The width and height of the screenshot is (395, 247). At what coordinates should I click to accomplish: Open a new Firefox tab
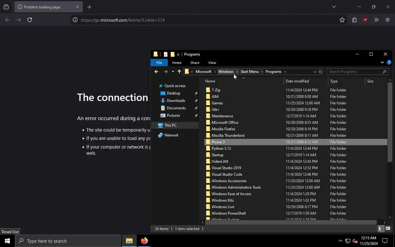point(89,7)
